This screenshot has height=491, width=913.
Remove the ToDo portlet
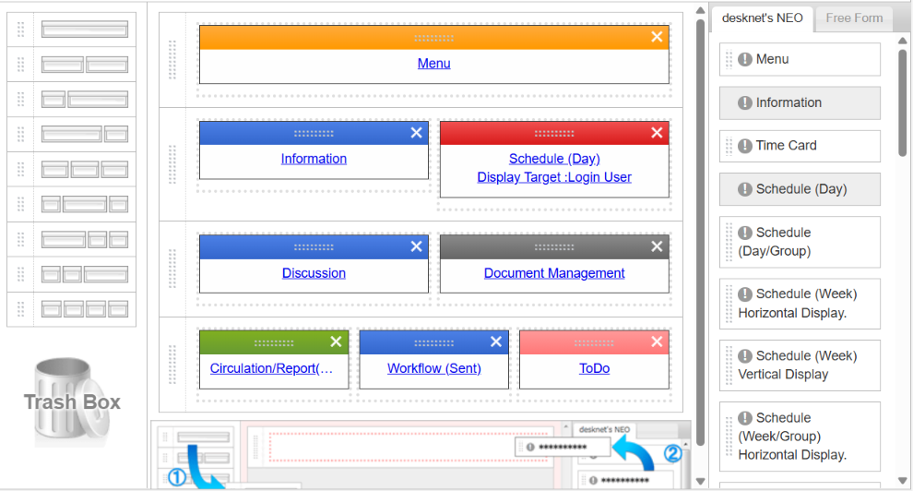pyautogui.click(x=657, y=341)
